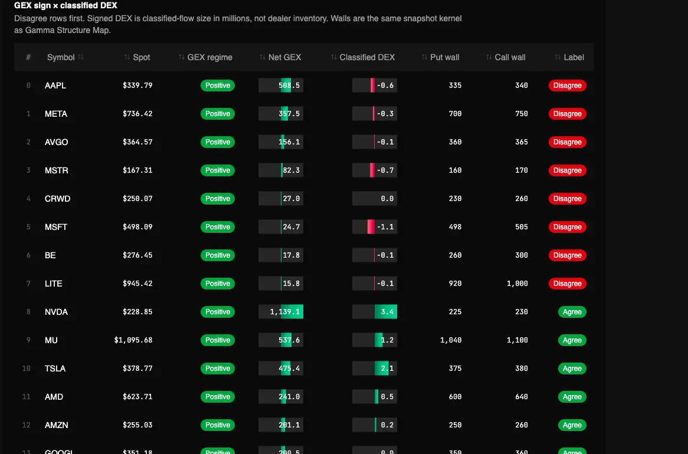Sort by Label column header
The width and height of the screenshot is (688, 454).
pyautogui.click(x=569, y=57)
